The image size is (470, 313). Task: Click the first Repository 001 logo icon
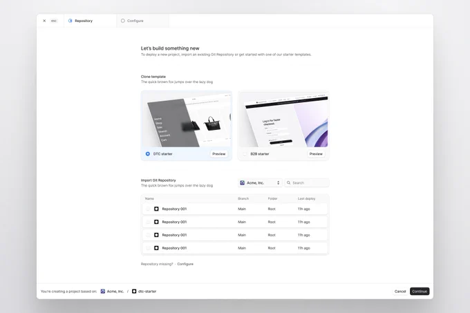[156, 209]
